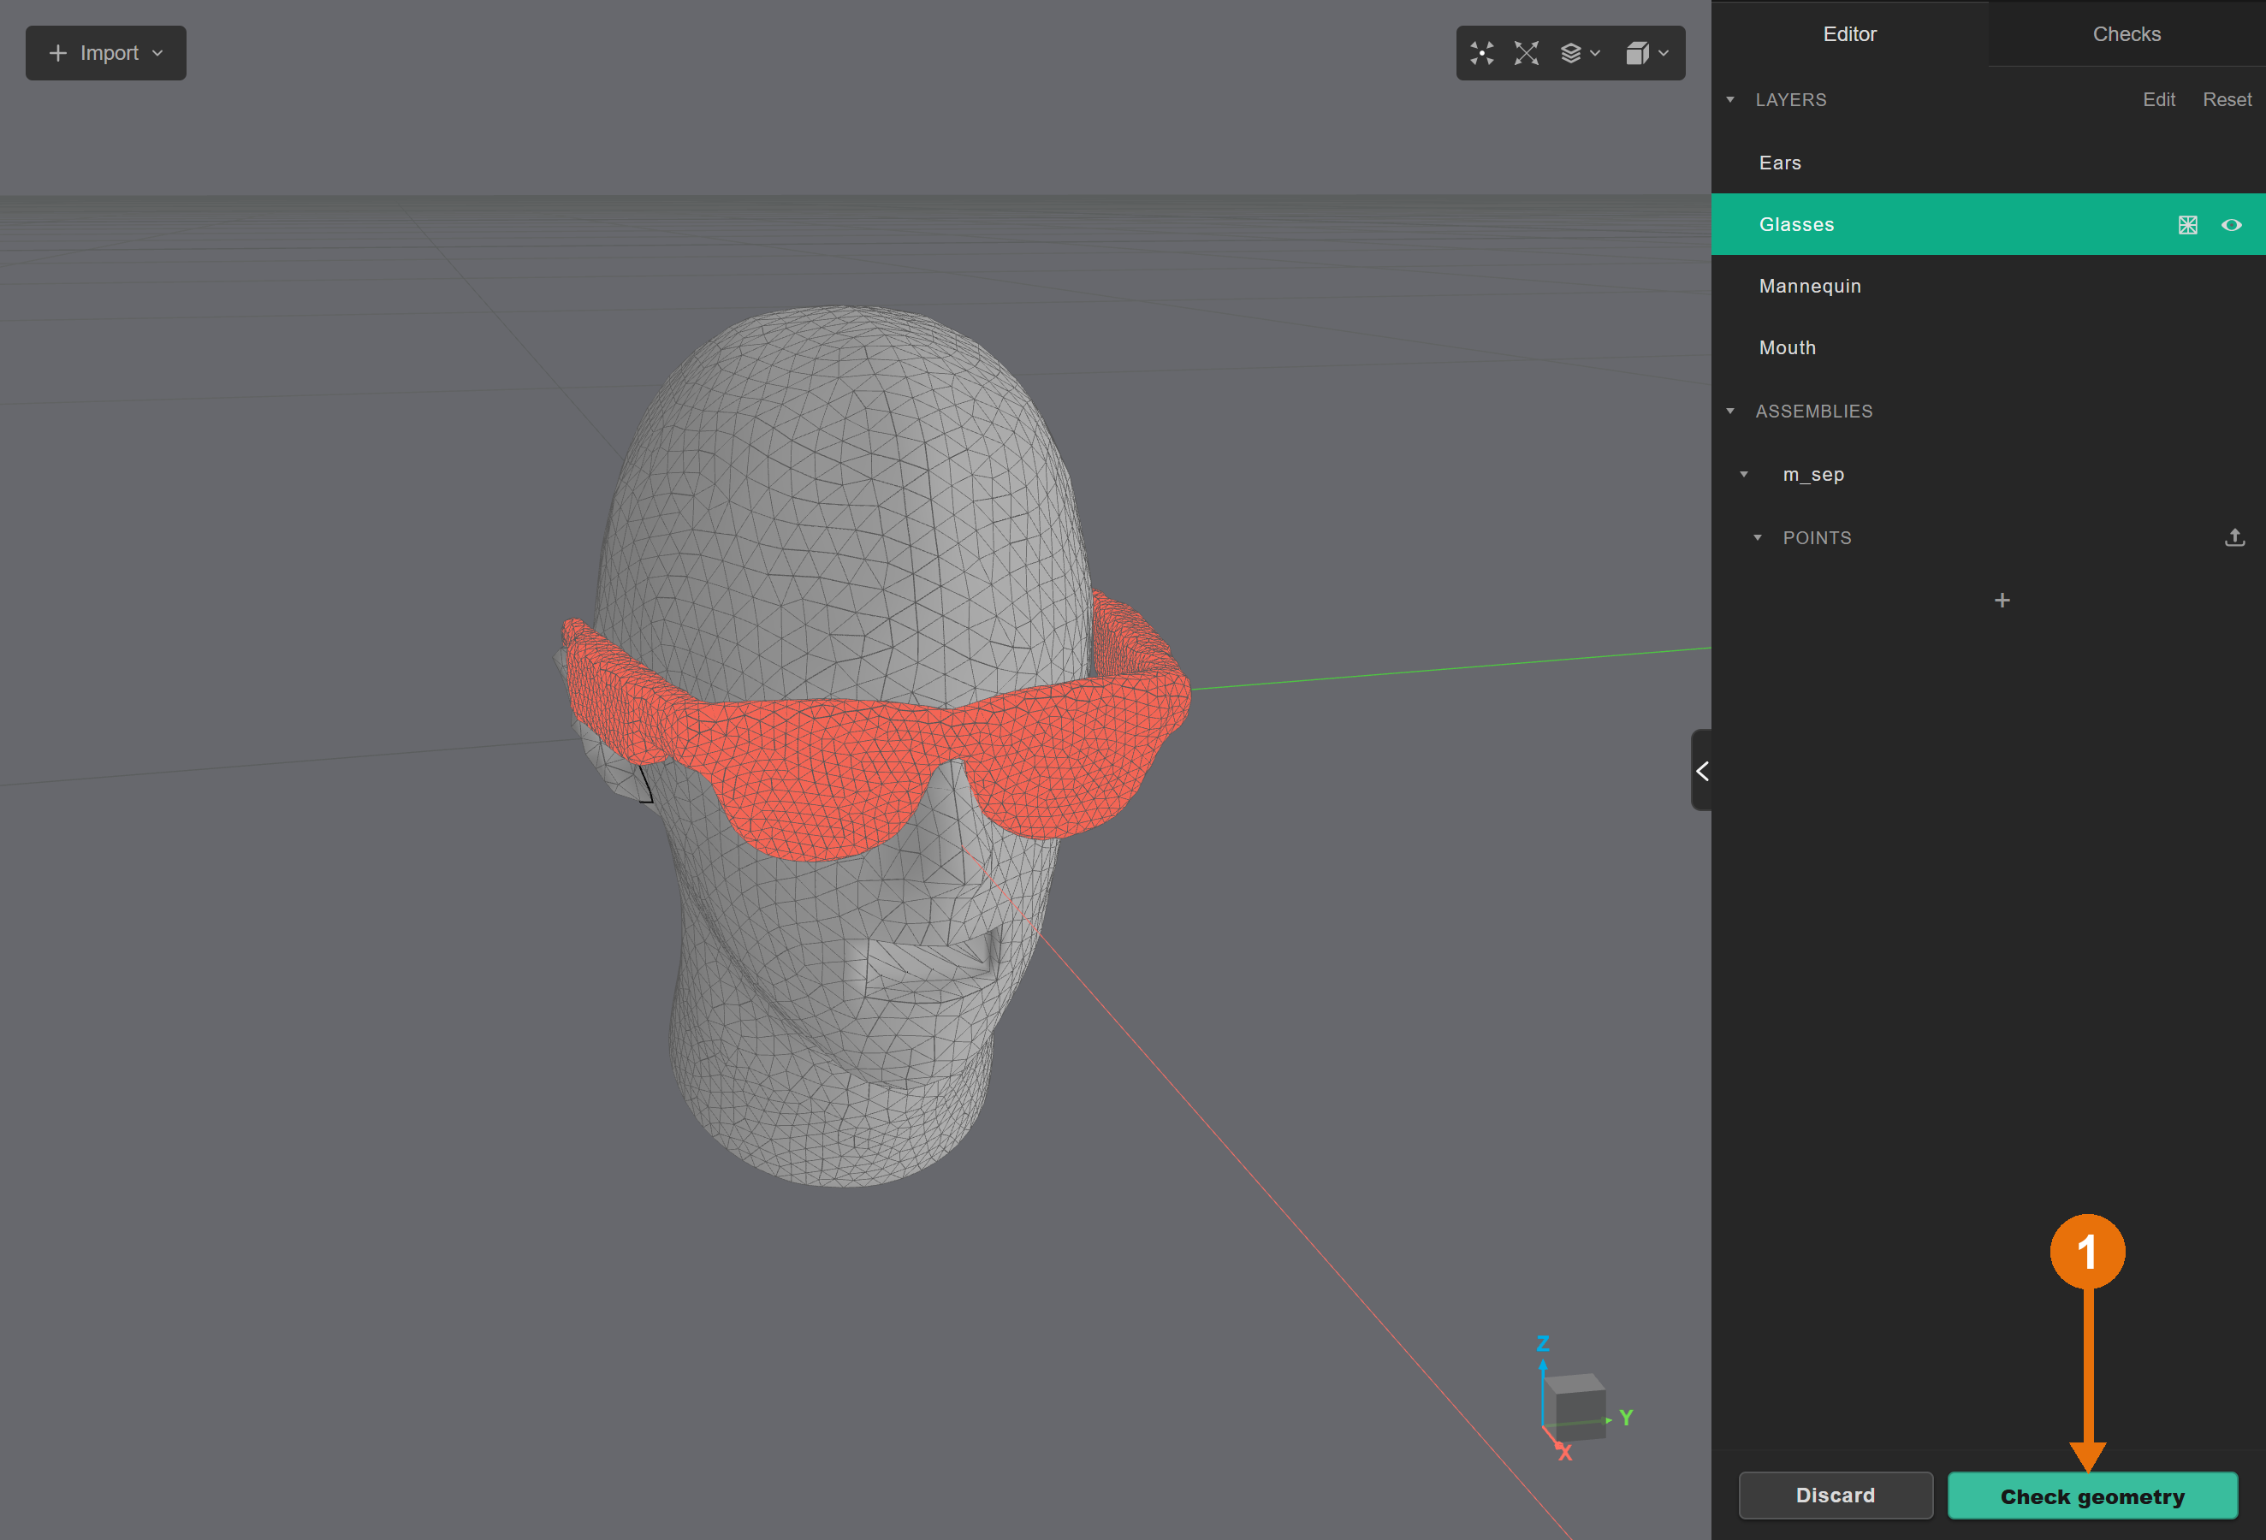Select the Mannequin layer
This screenshot has height=1540, width=2266.
1988,286
